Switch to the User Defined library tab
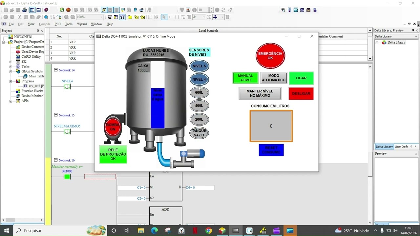This screenshot has width=420, height=236. coord(401,147)
